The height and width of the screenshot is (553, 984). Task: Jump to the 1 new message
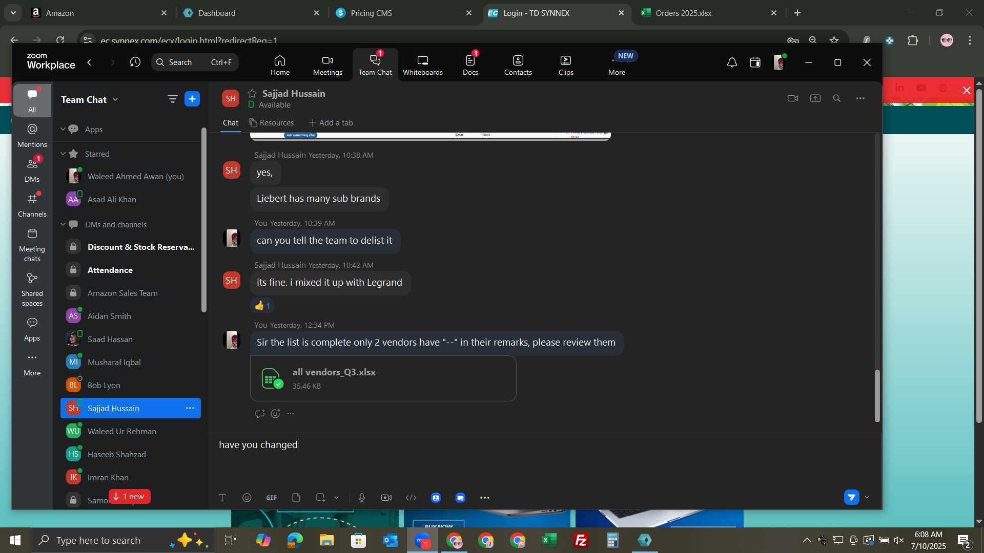[129, 497]
